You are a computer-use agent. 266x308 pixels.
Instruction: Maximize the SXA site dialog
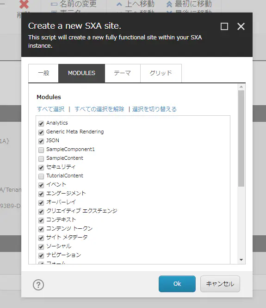224,26
